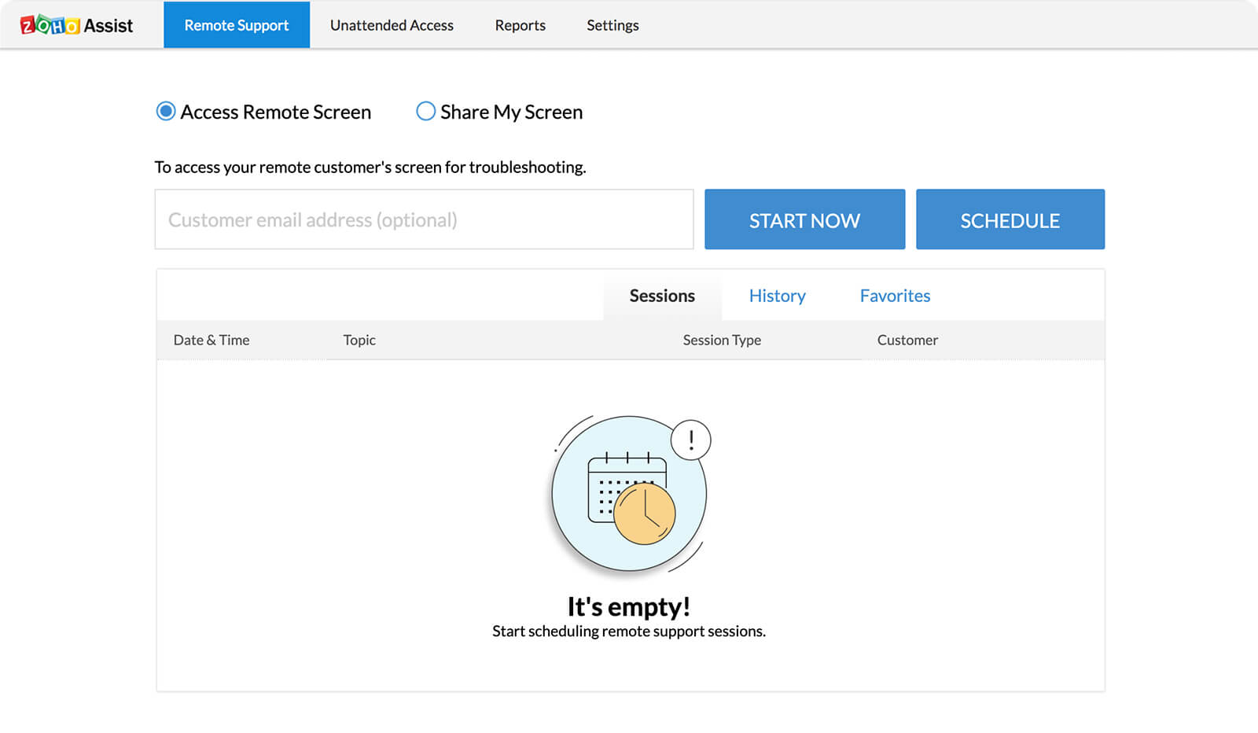
Task: Select the Sessions tab
Action: point(662,296)
